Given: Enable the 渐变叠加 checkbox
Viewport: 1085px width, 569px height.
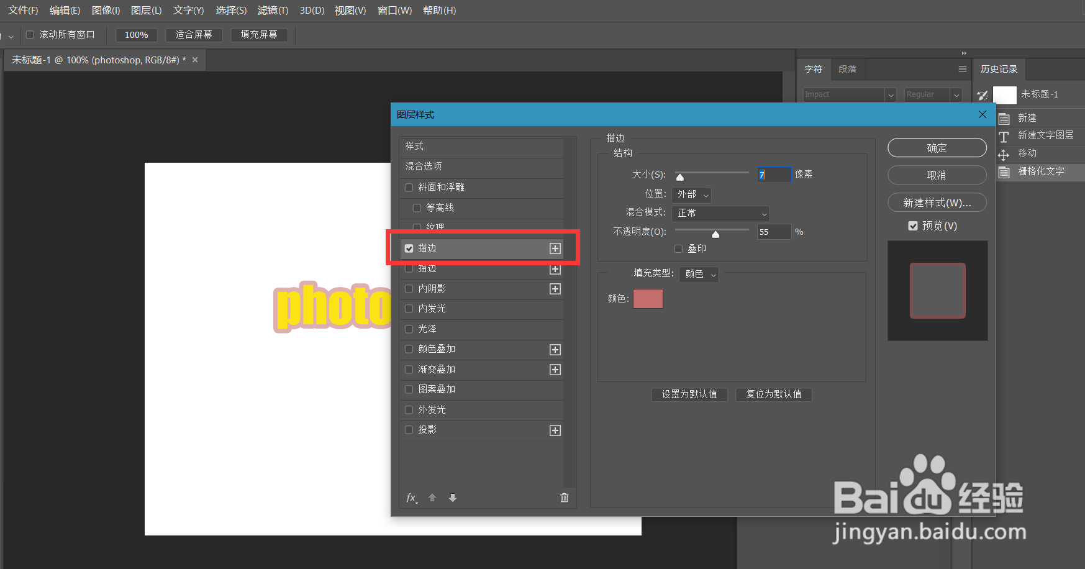Looking at the screenshot, I should click(409, 369).
